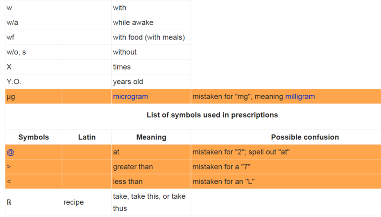Click the Latin column header
381x217 pixels.
[87, 137]
